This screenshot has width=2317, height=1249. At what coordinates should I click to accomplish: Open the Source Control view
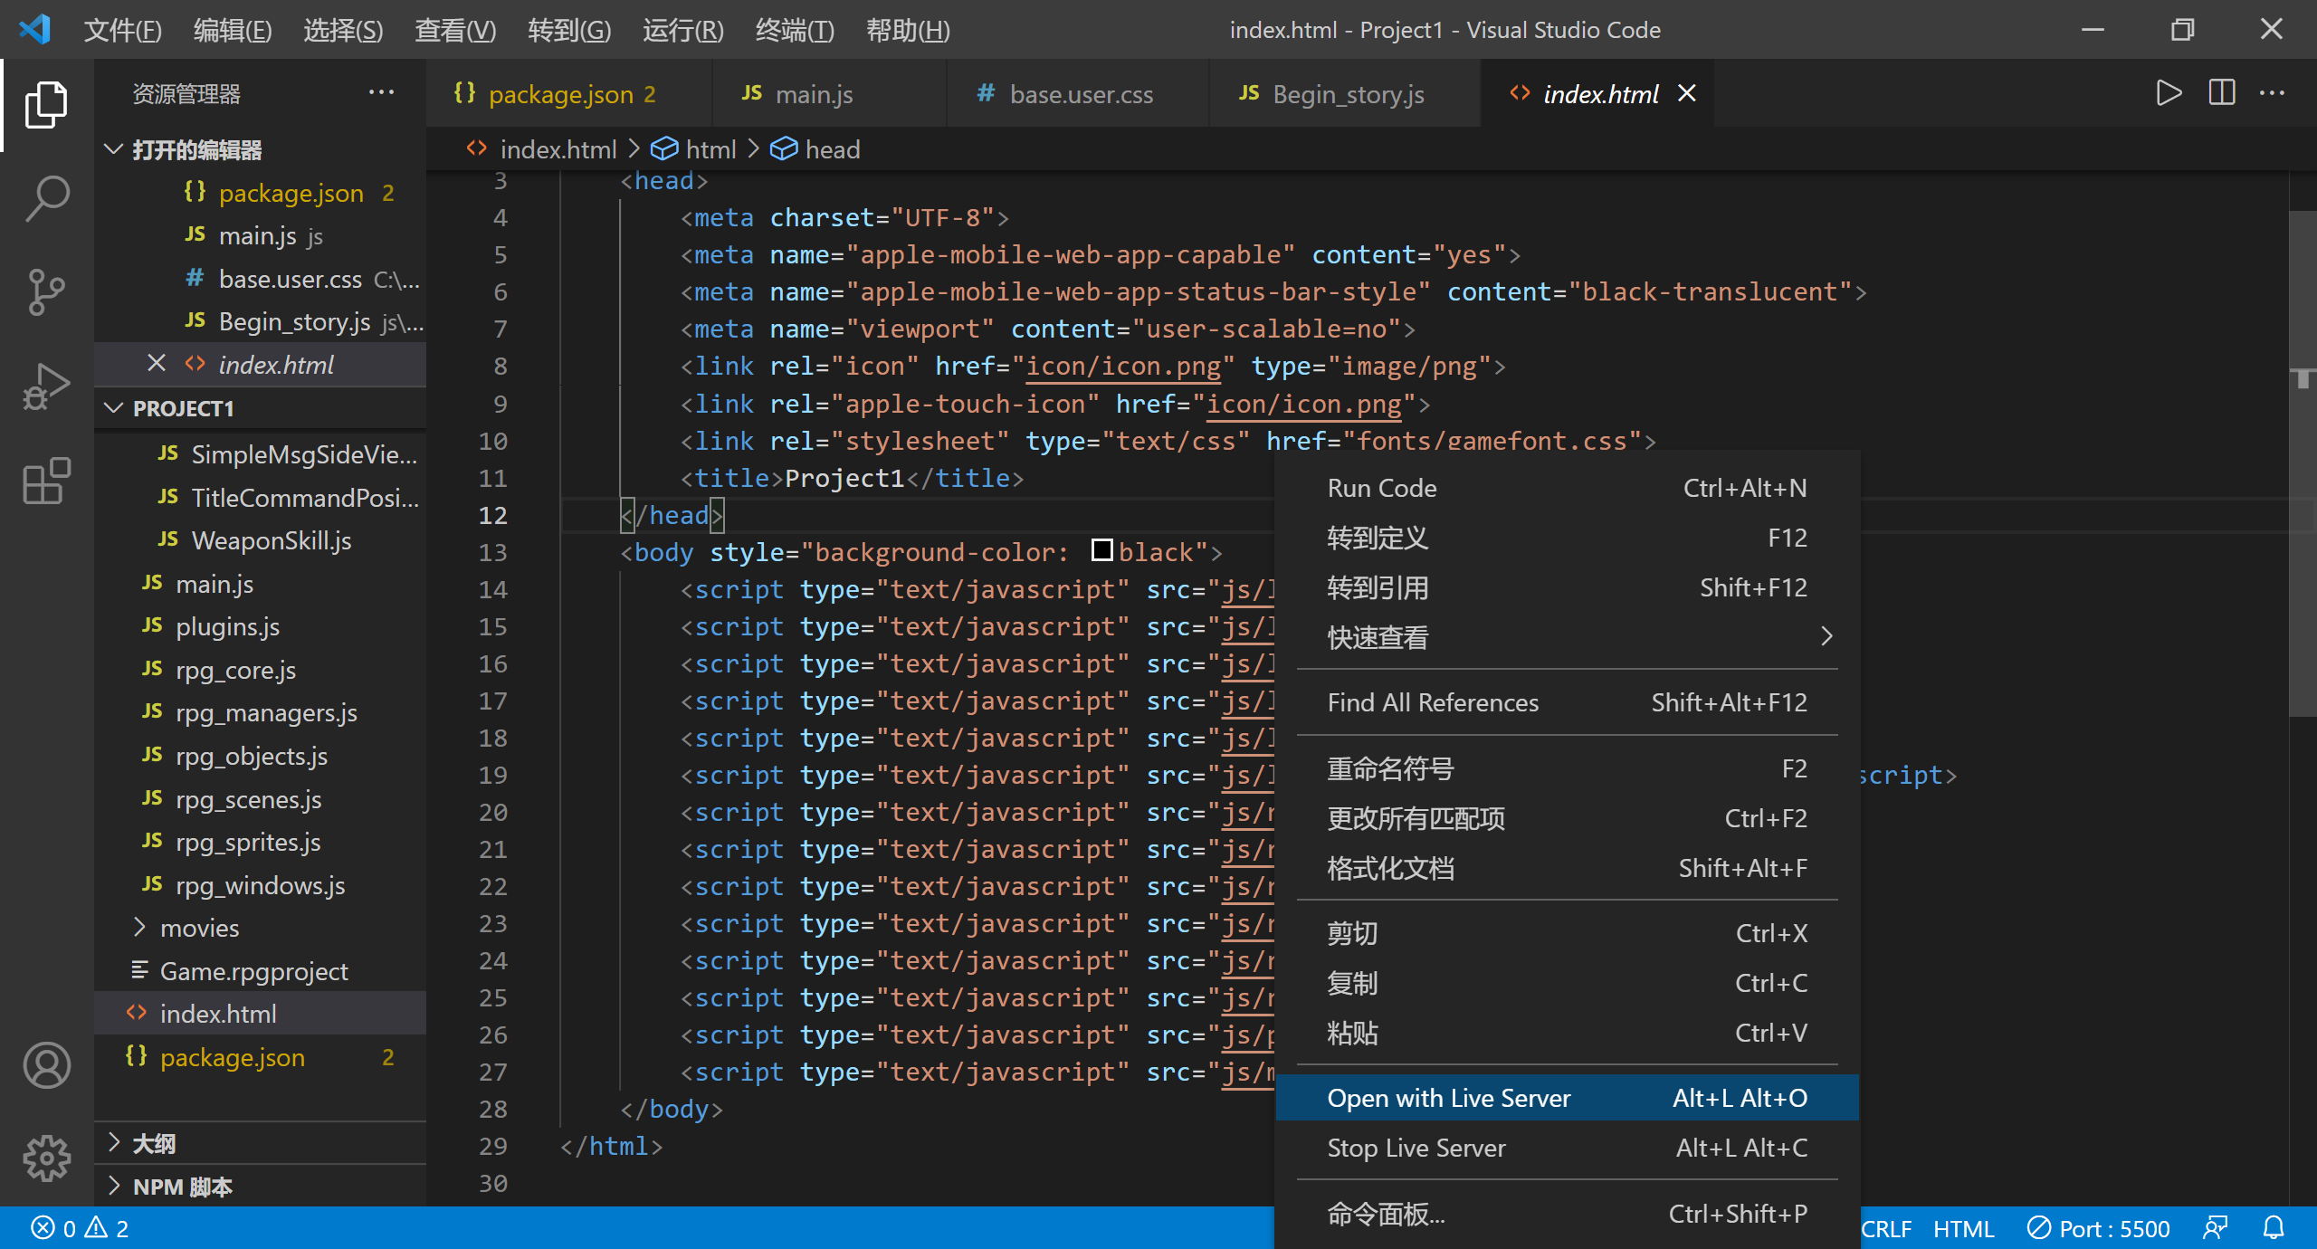click(x=46, y=292)
